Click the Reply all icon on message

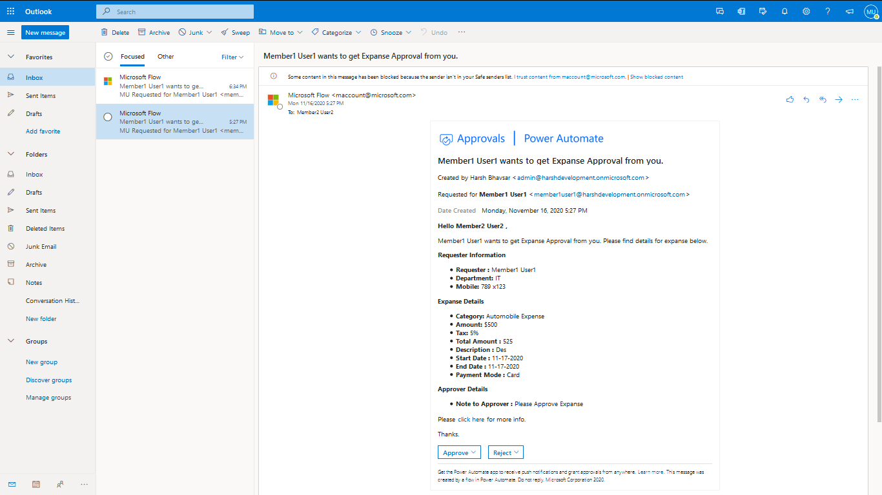pyautogui.click(x=823, y=100)
